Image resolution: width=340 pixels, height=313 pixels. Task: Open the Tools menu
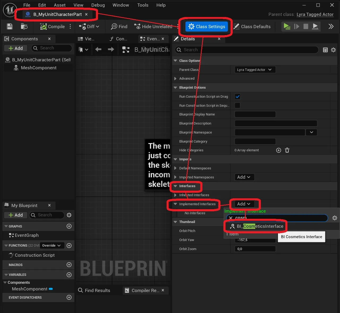pyautogui.click(x=143, y=5)
